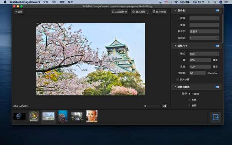This screenshot has width=232, height=145.
Task: Collapse the 重命名 section triangle
Action: point(175,10)
